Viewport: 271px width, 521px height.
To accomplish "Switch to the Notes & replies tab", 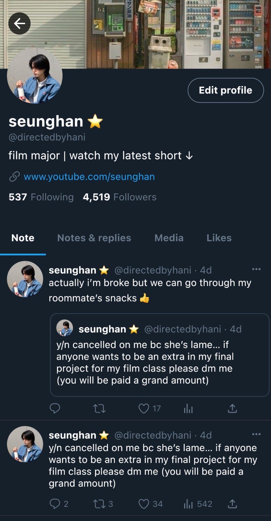I will 94,238.
